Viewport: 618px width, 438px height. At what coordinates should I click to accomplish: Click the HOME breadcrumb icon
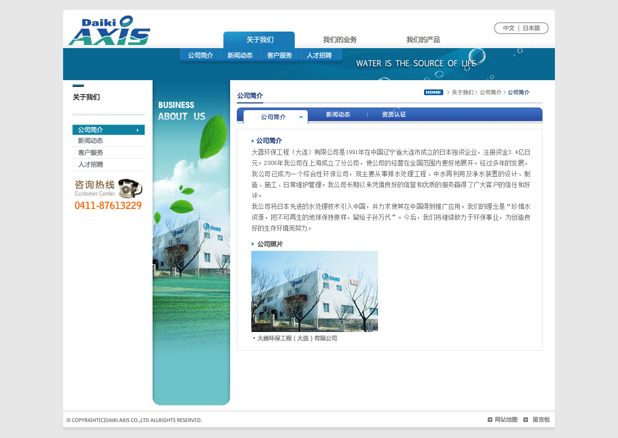(433, 93)
